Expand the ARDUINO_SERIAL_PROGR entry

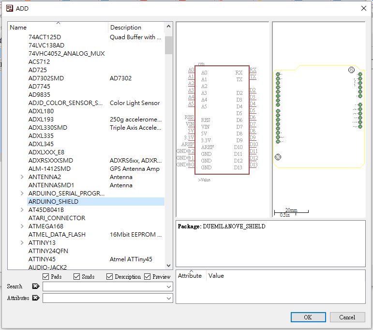[x=22, y=194]
